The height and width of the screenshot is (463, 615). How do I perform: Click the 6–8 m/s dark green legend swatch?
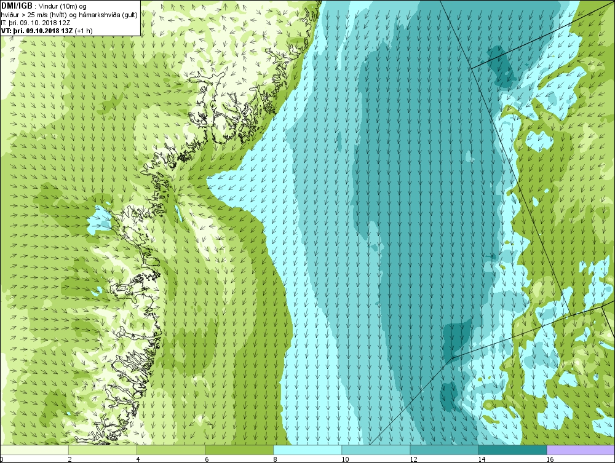pos(239,450)
